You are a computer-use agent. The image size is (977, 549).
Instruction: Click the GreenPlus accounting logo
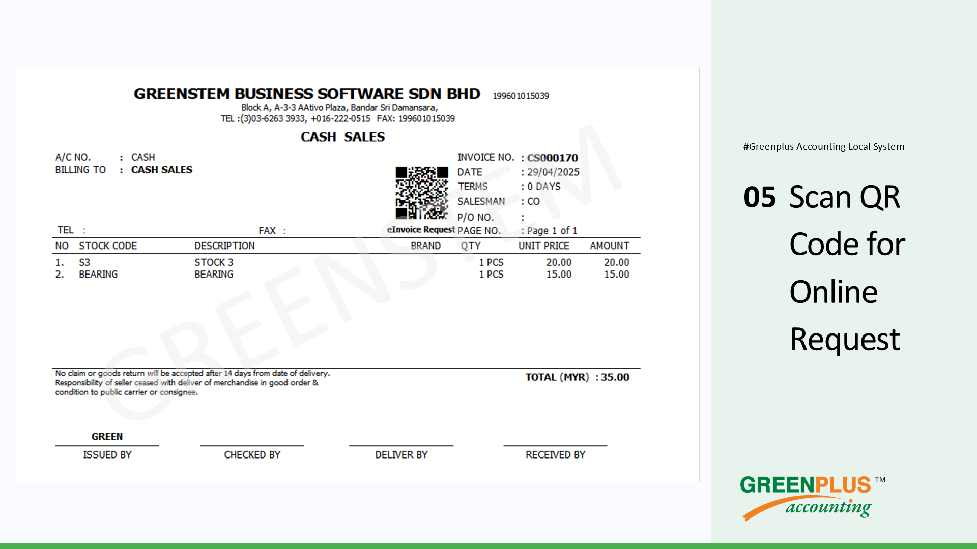tap(813, 498)
